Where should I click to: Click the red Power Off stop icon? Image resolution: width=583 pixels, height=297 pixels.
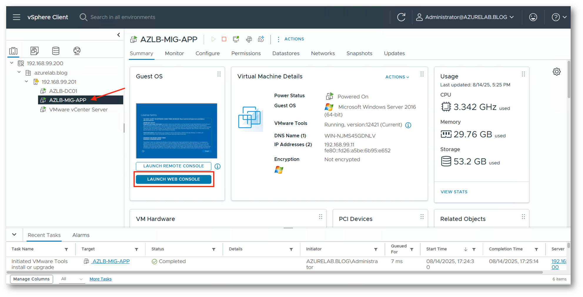coord(224,39)
